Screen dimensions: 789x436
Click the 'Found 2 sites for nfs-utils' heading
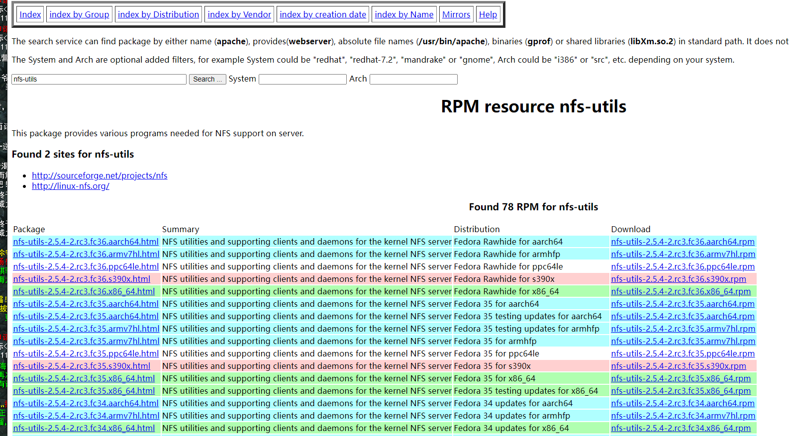pos(73,154)
